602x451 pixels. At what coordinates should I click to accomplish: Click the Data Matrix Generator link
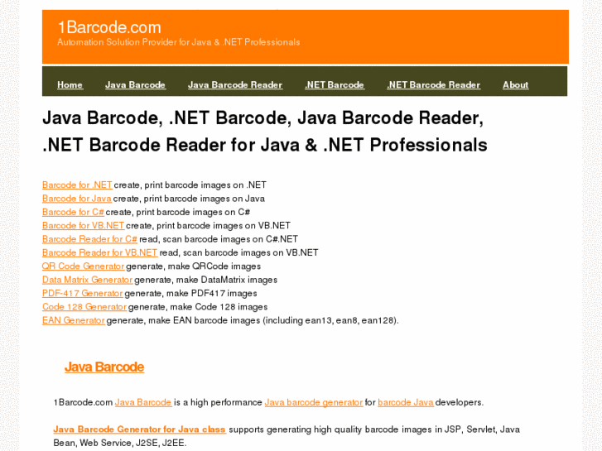click(x=88, y=280)
